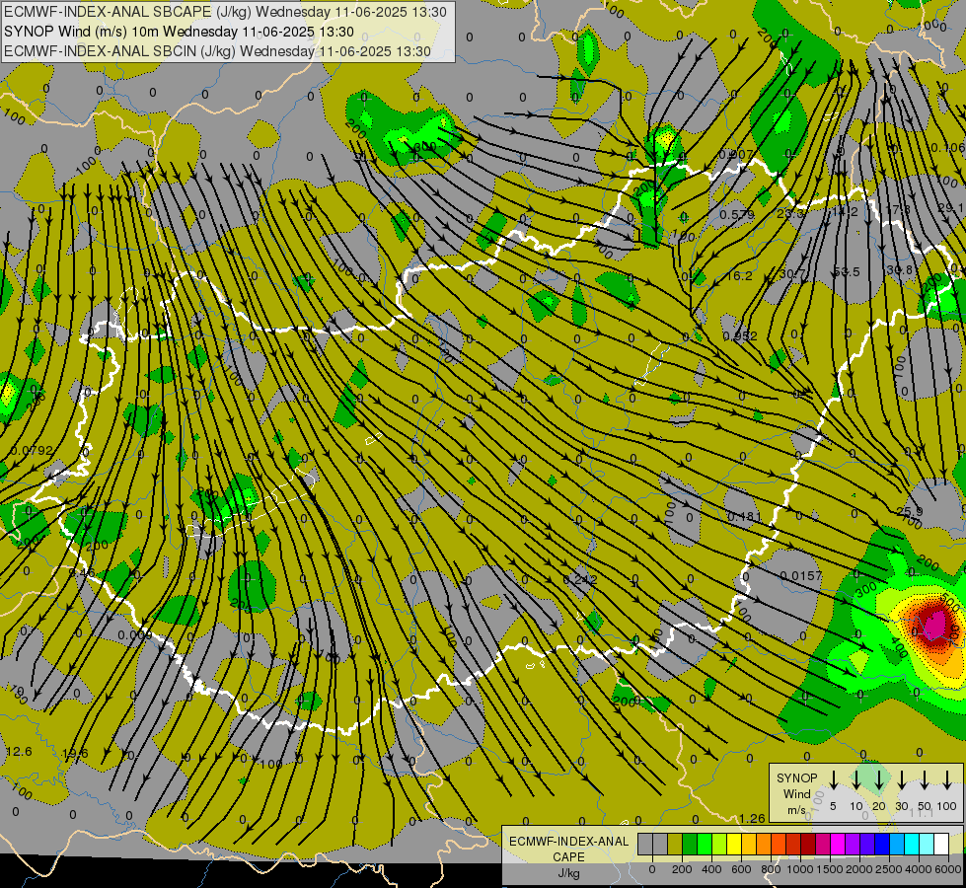Click the '300' contour label near CAPE maximum
The image size is (966, 888).
866,590
